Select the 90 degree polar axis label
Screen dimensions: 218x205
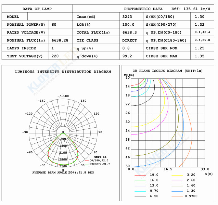coord(100,132)
